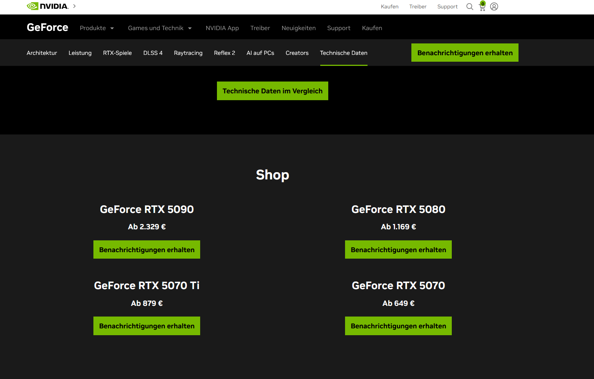Click the GeForce RTX 5090 heading

(x=147, y=209)
